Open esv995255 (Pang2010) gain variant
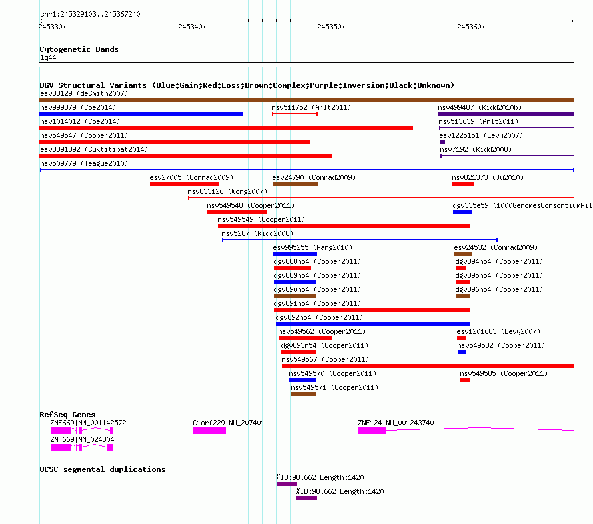This screenshot has width=593, height=524. pyautogui.click(x=295, y=254)
